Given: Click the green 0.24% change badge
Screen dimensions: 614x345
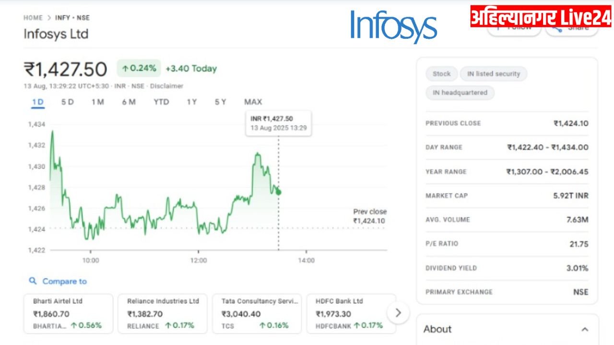Looking at the screenshot, I should tap(139, 69).
